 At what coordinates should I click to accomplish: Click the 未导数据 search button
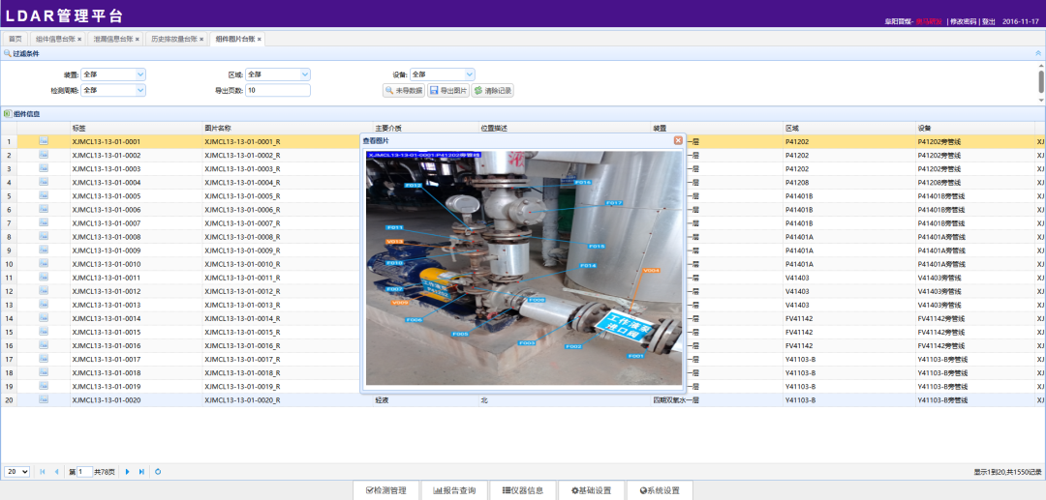click(x=404, y=91)
